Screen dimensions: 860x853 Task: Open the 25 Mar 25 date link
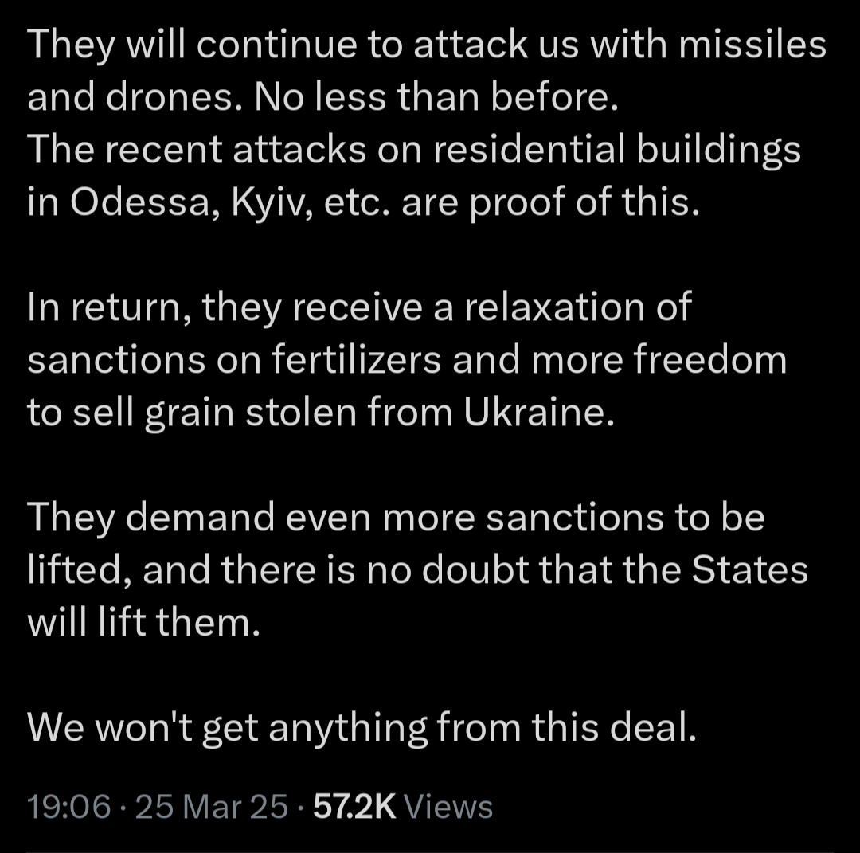coord(211,806)
